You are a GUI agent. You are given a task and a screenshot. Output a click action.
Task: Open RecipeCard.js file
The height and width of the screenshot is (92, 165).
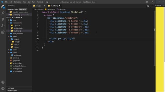click(18, 28)
